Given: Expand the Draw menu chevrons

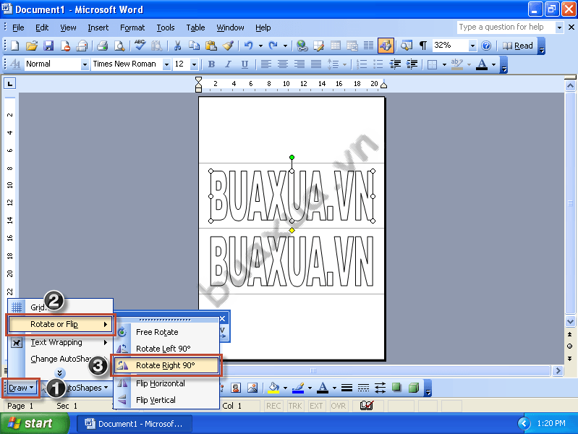Looking at the screenshot, I should click(60, 373).
